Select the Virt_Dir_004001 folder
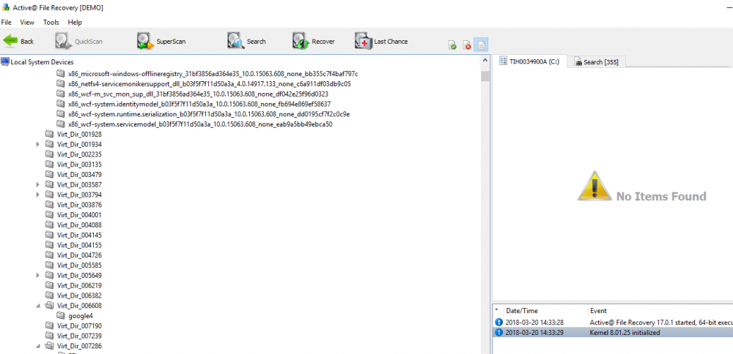This screenshot has width=733, height=354. [x=79, y=215]
